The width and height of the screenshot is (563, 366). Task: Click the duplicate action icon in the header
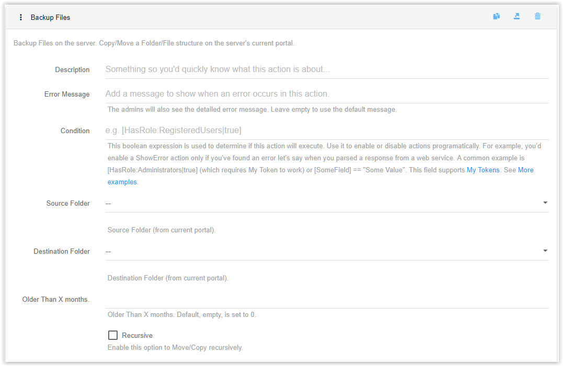coord(496,16)
